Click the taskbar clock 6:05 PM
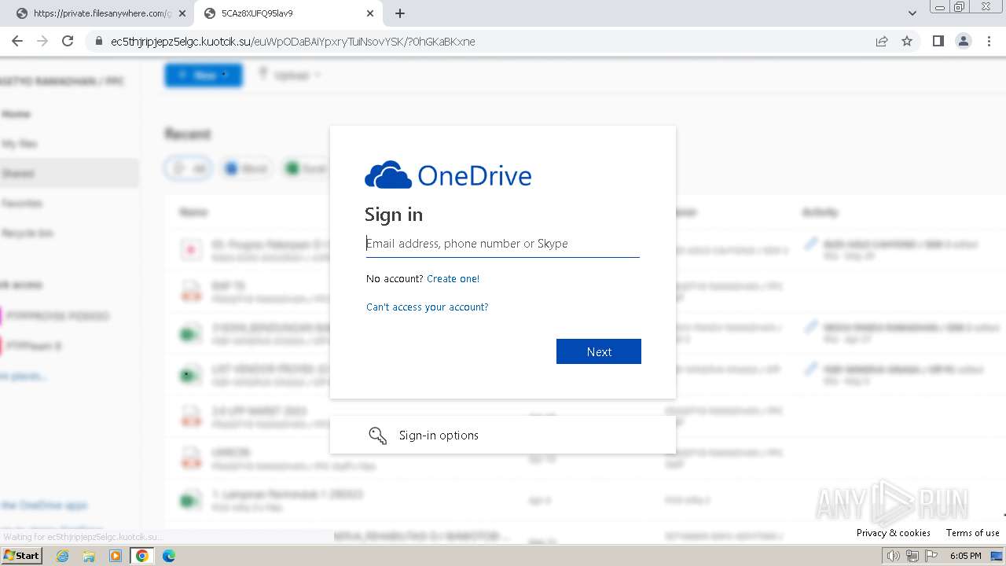The image size is (1006, 566). (965, 556)
